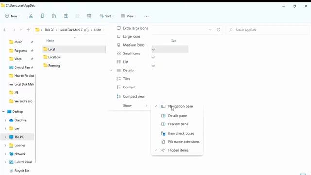This screenshot has width=311, height=175.
Task: Collapse the Desktop tree node
Action: click(3, 111)
